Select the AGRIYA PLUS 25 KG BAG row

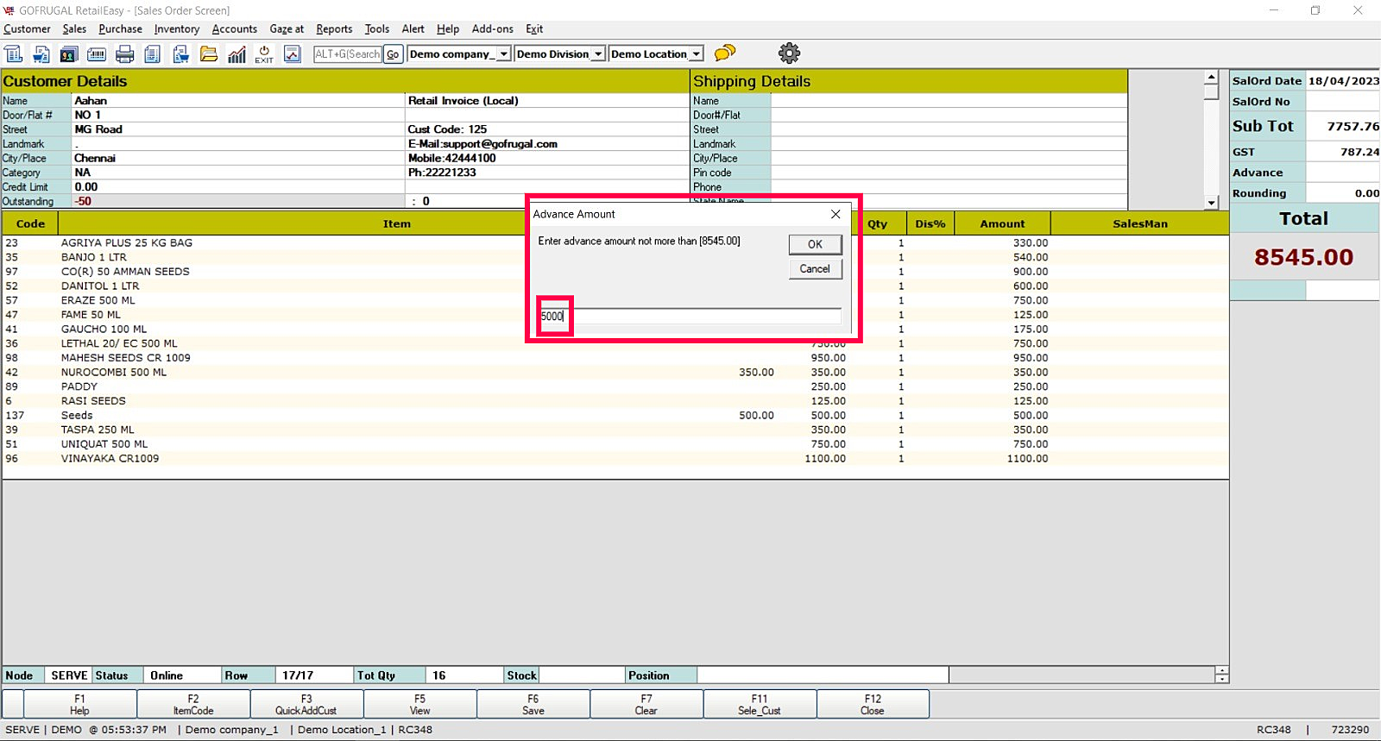tap(615, 243)
